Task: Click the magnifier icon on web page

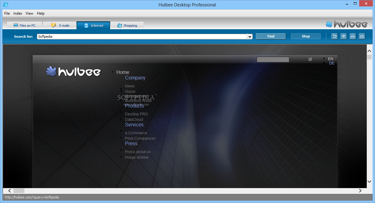Action: click(x=310, y=59)
